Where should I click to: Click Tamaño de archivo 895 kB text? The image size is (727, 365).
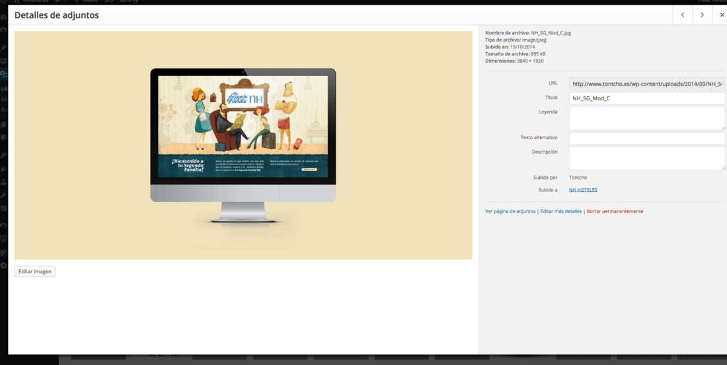click(515, 53)
